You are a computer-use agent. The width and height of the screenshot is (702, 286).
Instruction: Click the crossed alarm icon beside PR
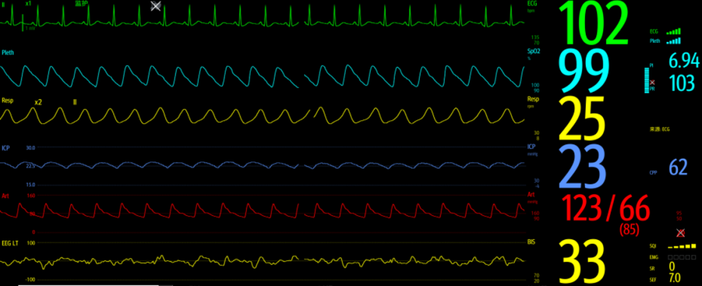click(653, 82)
